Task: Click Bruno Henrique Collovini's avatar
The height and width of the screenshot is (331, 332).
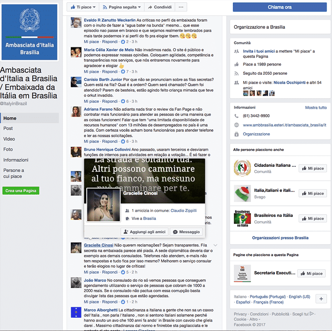Action: click(x=76, y=152)
